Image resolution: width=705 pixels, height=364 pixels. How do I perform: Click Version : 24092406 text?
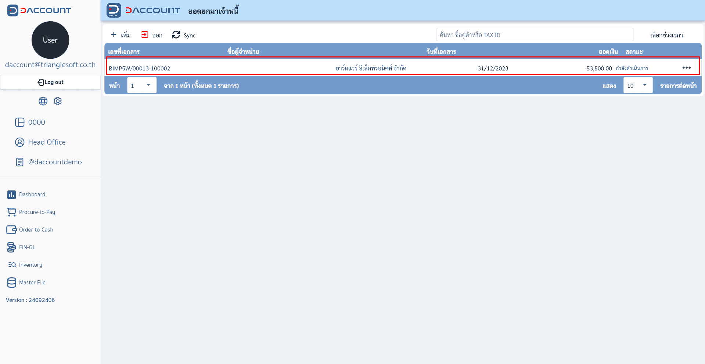(30, 300)
